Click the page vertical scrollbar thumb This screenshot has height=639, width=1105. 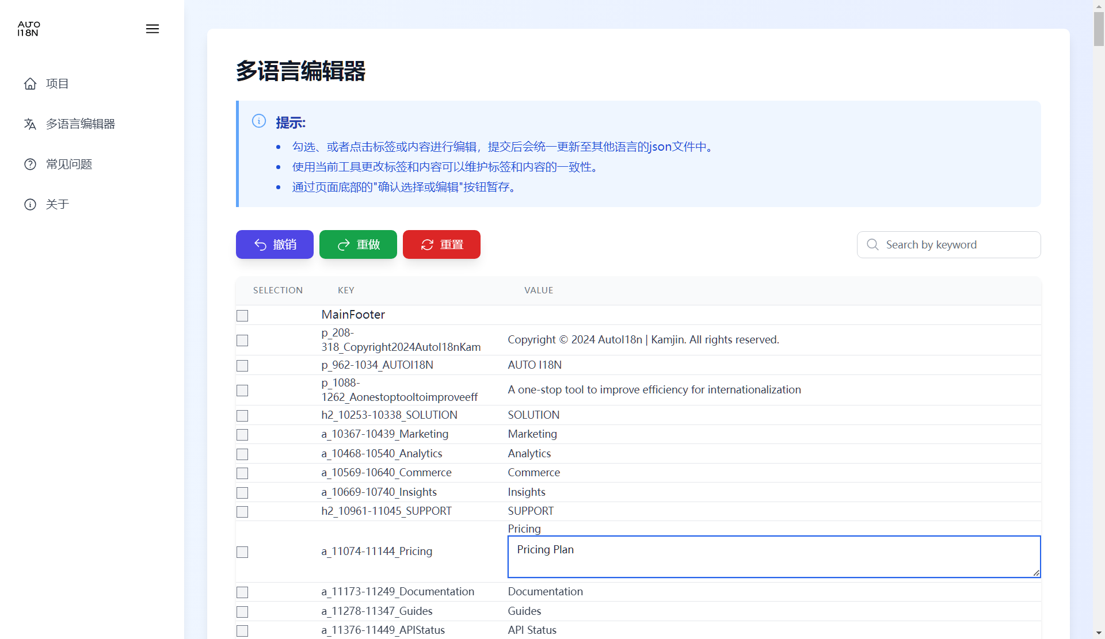(x=1099, y=29)
